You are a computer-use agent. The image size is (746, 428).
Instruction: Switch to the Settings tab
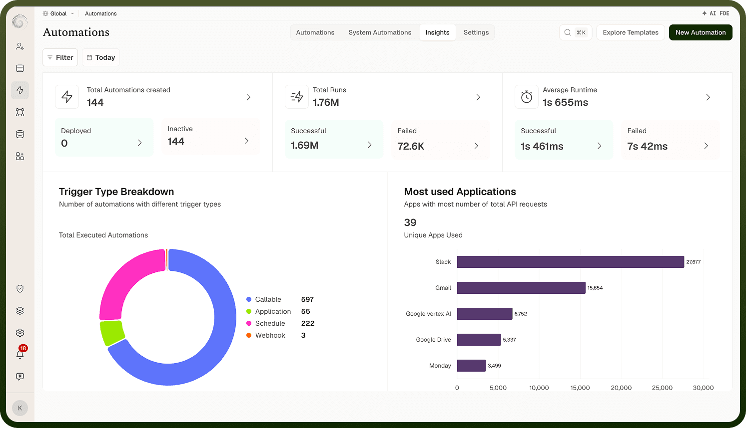(476, 32)
